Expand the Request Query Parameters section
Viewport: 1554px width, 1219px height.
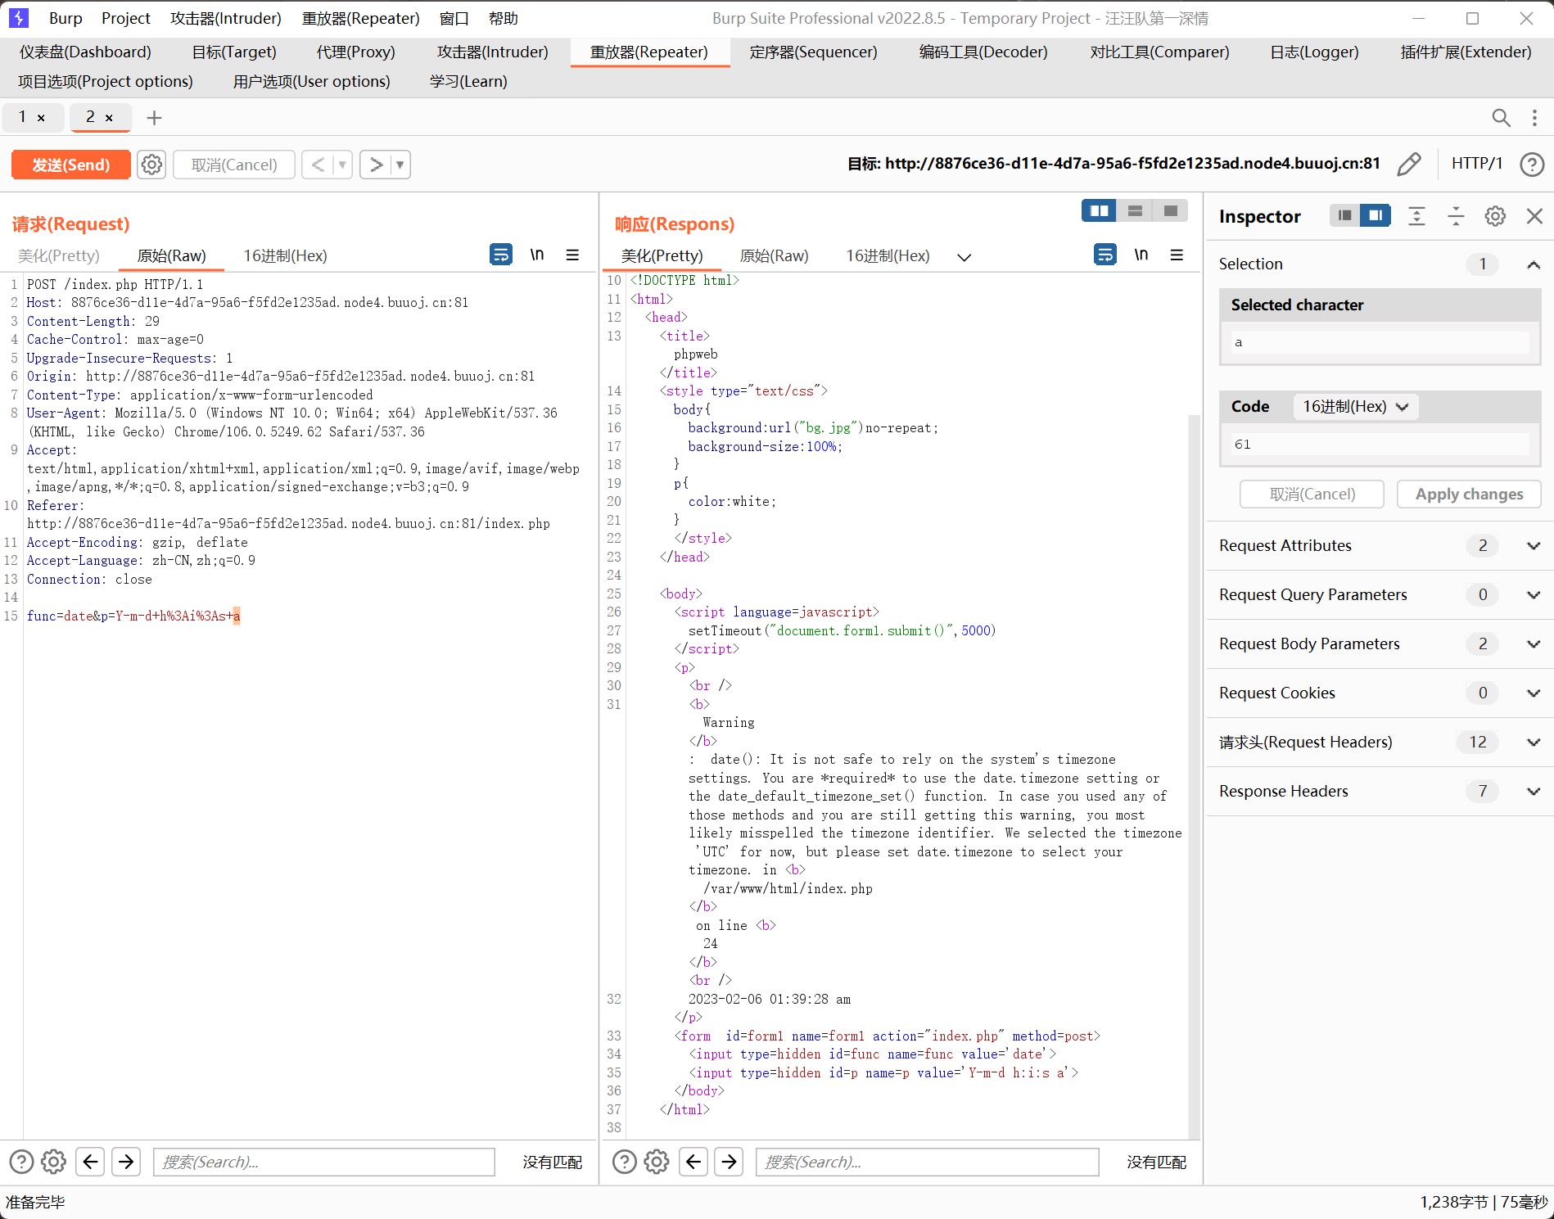tap(1534, 594)
